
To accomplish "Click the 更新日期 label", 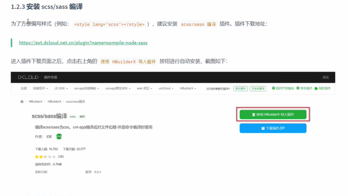I will point(41,172).
